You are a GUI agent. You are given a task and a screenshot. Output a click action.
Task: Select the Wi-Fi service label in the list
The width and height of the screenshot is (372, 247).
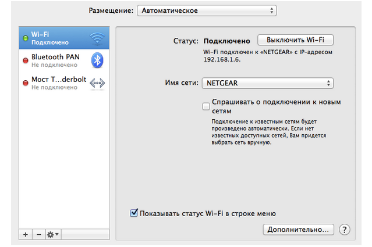(41, 35)
